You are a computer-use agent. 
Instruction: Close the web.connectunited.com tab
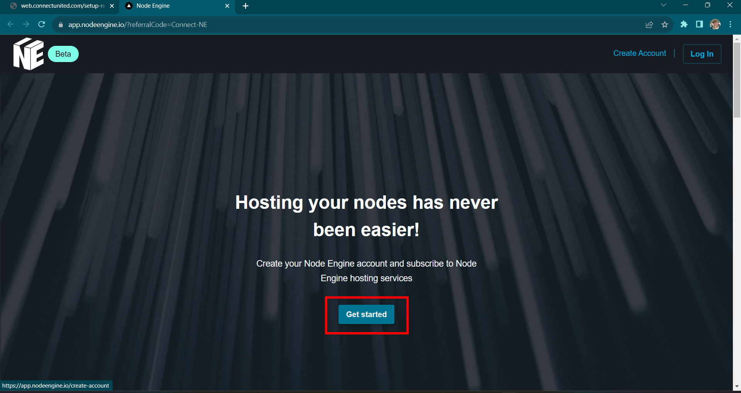[112, 6]
